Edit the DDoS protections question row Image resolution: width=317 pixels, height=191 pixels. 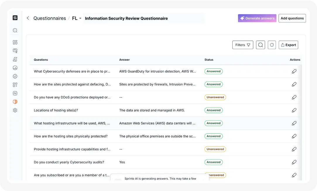tap(294, 97)
